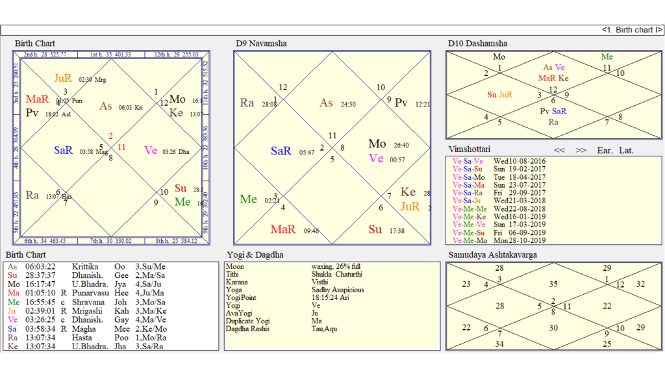Click the '7th h. 30 330.02' house footer
This screenshot has width=665, height=374.
(x=110, y=241)
